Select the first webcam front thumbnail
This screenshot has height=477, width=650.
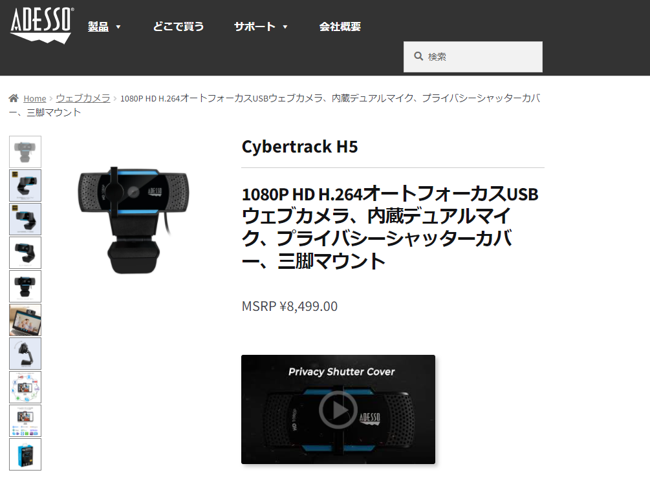pyautogui.click(x=25, y=152)
